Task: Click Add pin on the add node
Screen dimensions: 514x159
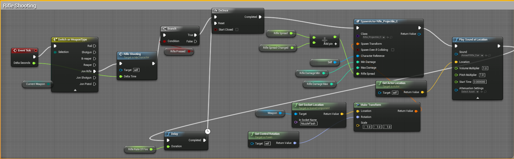Action: coord(330,44)
